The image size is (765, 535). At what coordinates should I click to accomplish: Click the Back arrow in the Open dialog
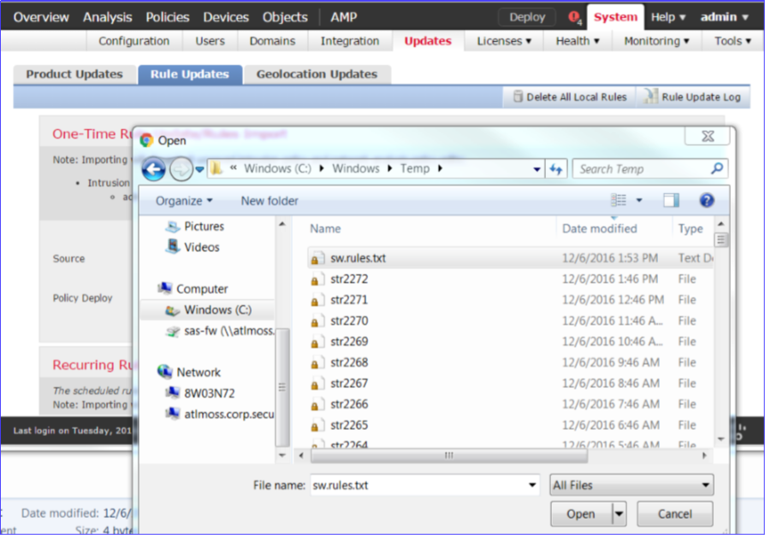point(154,169)
